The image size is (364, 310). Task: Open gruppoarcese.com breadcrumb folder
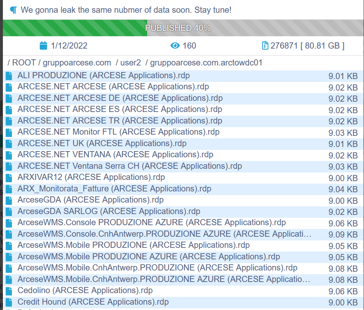tap(77, 63)
